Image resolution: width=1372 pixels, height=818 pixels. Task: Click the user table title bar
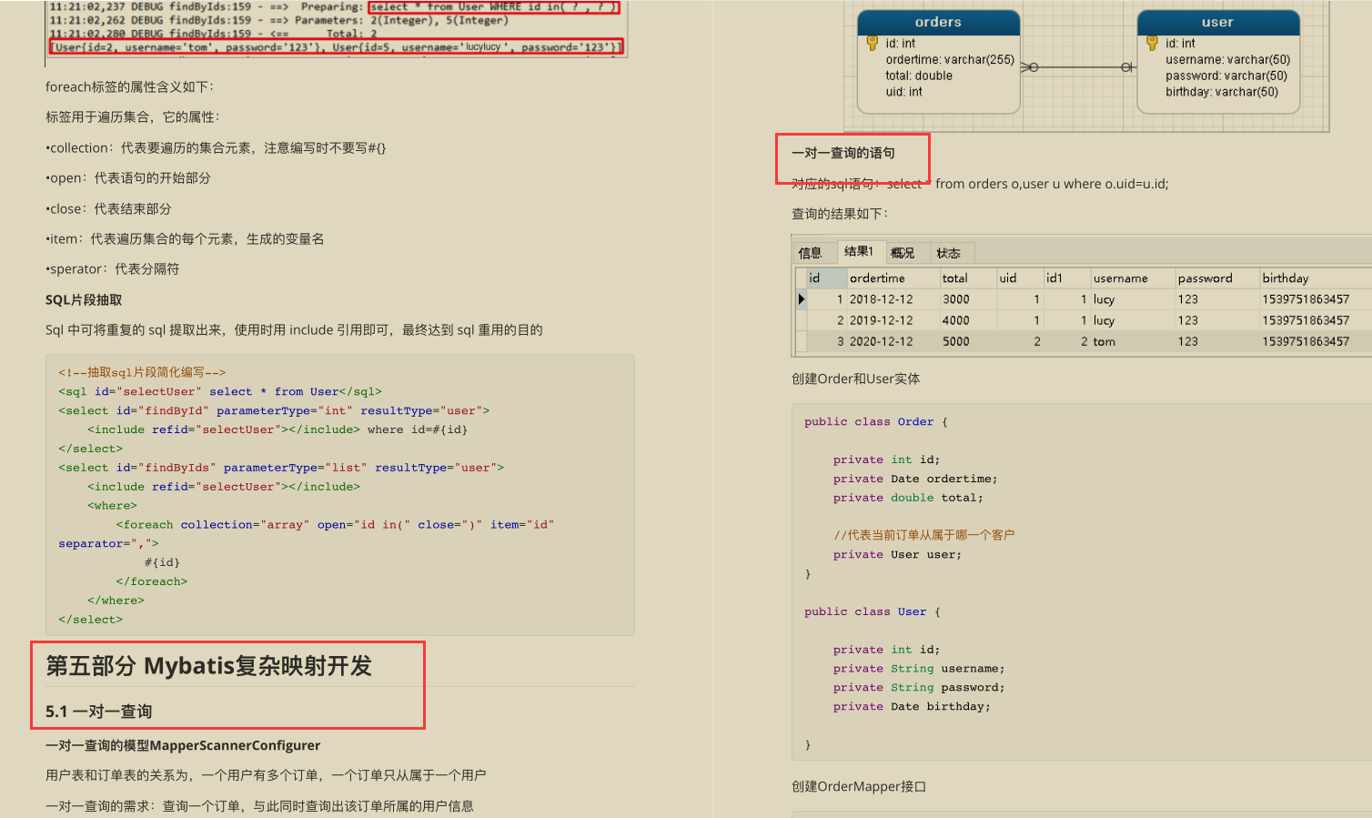tap(1217, 22)
